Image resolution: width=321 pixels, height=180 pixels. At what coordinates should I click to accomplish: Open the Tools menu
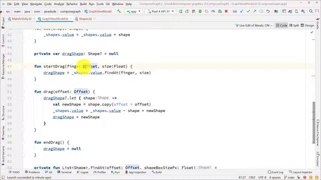click(100, 4)
